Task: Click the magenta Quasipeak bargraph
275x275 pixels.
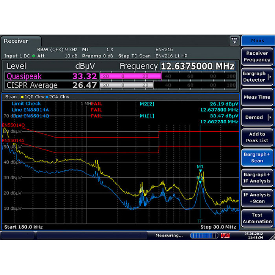Action: [x=131, y=76]
